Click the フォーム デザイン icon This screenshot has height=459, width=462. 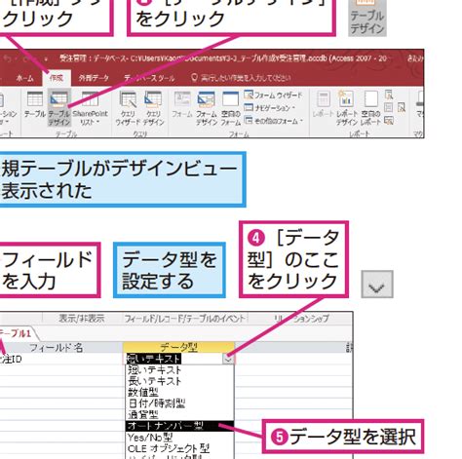pyautogui.click(x=207, y=108)
